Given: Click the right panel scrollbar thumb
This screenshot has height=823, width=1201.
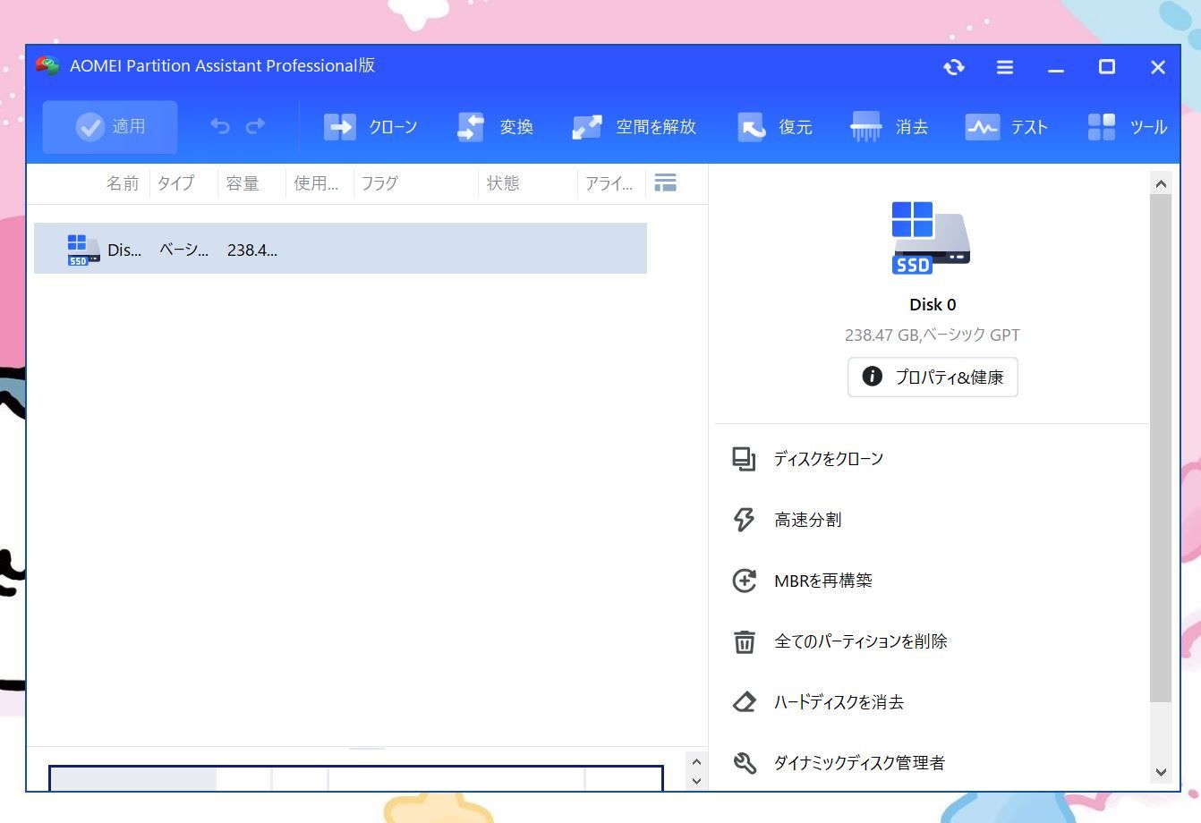Looking at the screenshot, I should [1161, 447].
